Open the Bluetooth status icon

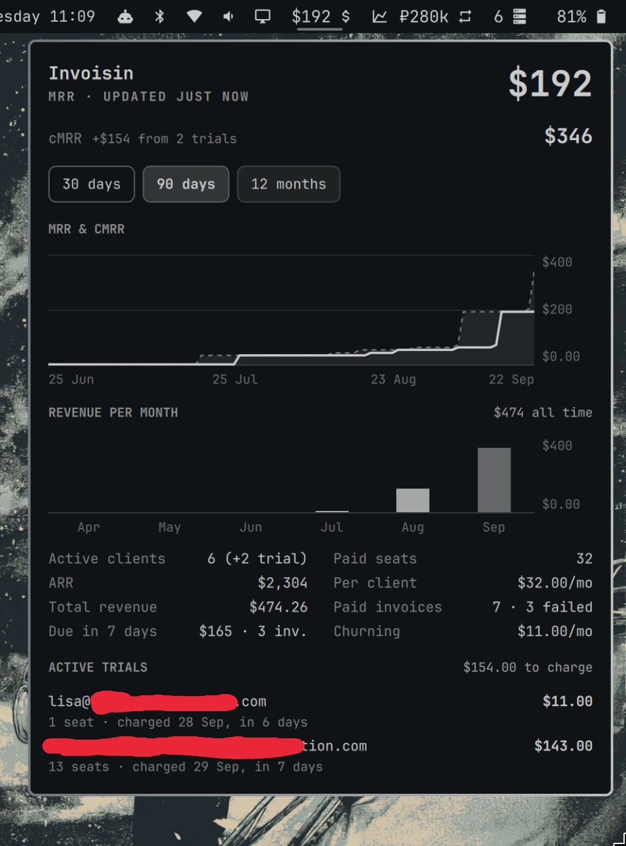pos(159,17)
